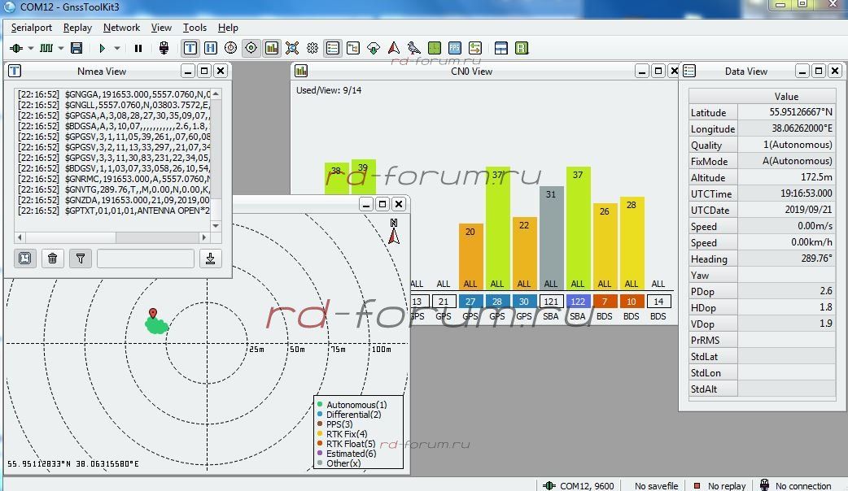This screenshot has height=491, width=848.
Task: Click the network plug connector icon
Action: [x=164, y=48]
